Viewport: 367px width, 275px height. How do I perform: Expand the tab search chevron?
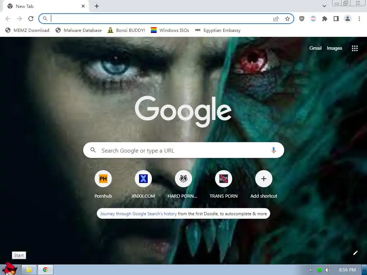point(324,6)
